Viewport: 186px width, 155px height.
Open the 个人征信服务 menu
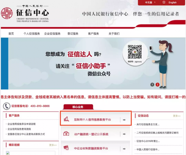[32, 33]
